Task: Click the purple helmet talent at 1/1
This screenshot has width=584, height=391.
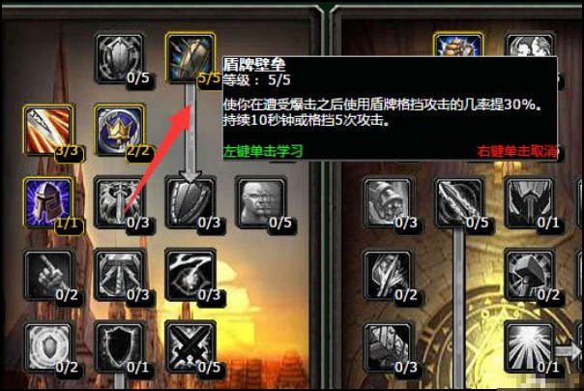Action: coord(48,202)
